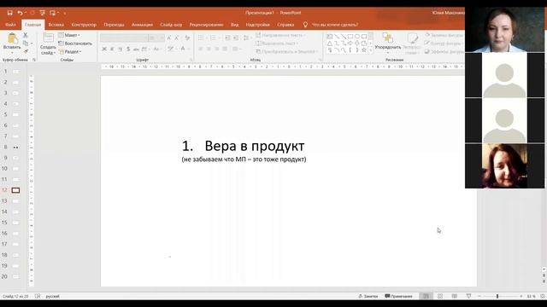
Task: Switch to Переходы tab
Action: click(x=114, y=25)
